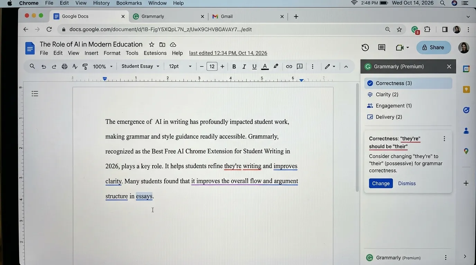Go back in browser history
Screen dimensions: 476x265
[26, 29]
